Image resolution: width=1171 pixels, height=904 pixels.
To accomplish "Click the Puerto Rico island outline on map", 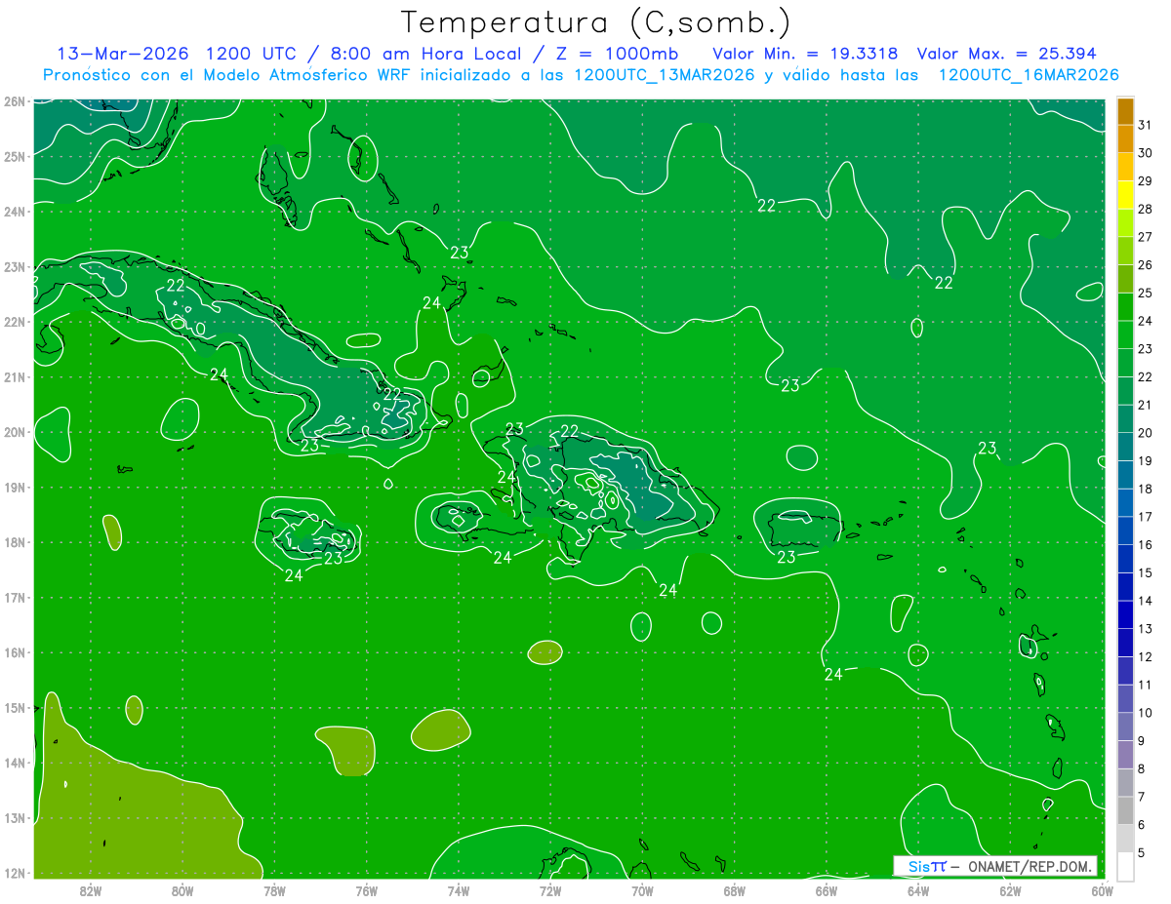I will pos(805,531).
